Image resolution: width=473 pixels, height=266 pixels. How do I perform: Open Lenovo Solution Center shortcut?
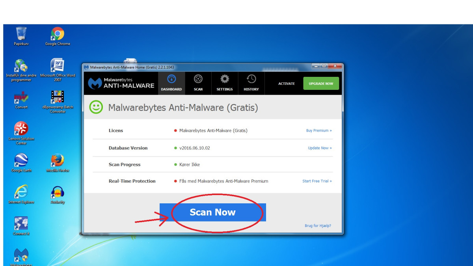[x=21, y=133]
